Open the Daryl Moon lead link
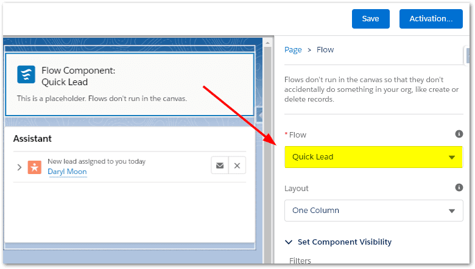This screenshot has height=269, width=475. point(67,172)
